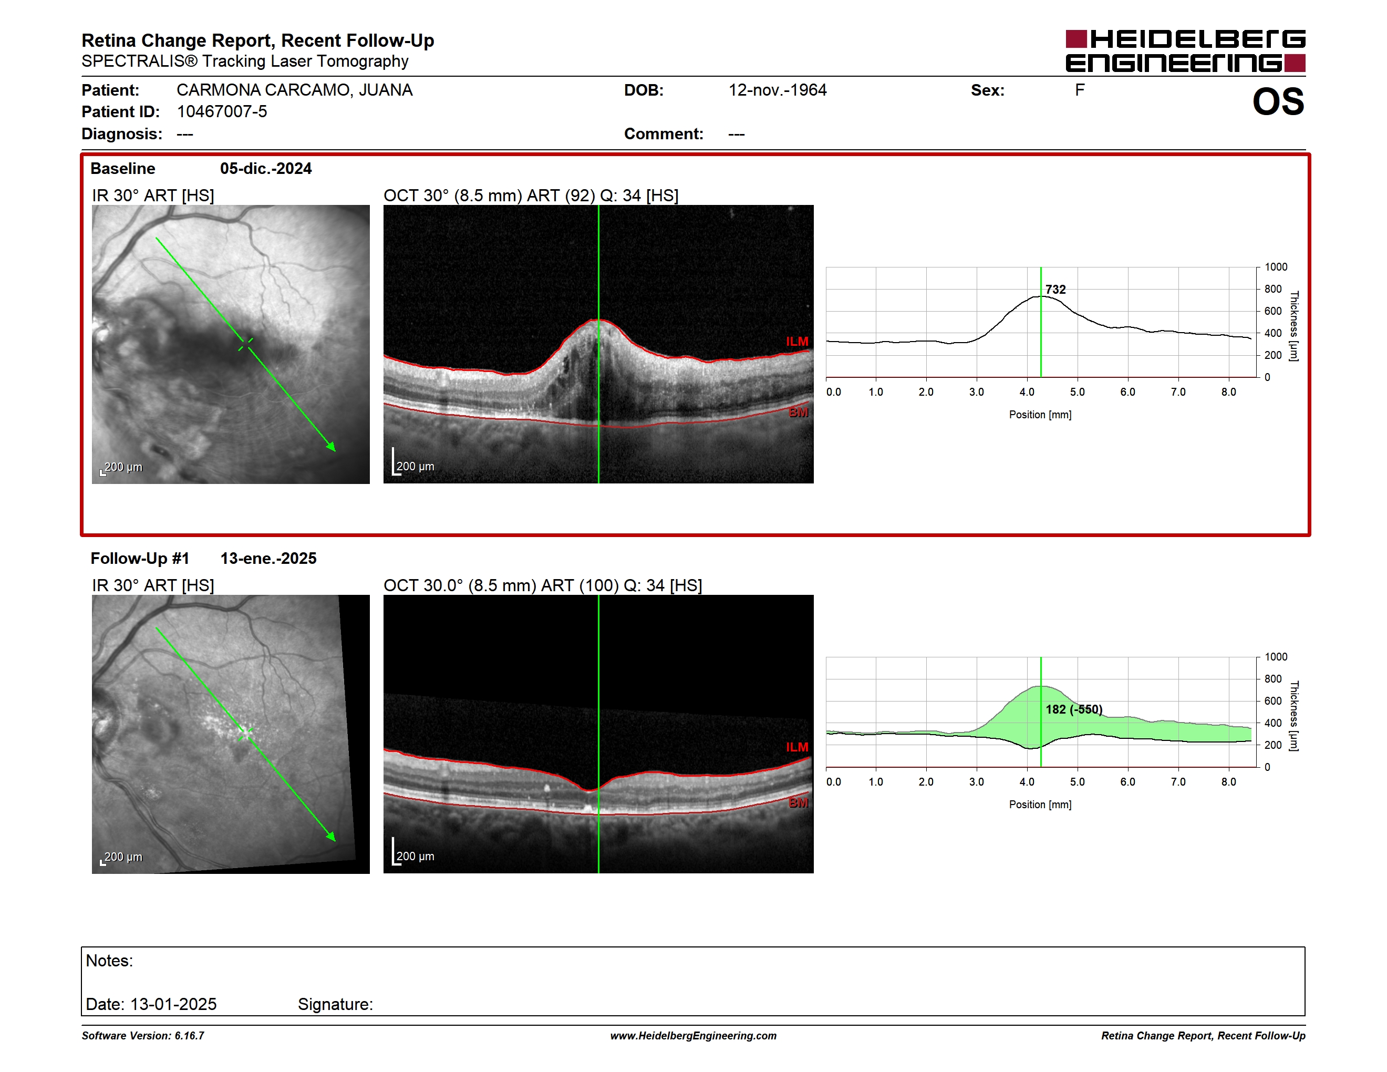Click the Diagnosis label
The height and width of the screenshot is (1072, 1387).
(121, 134)
